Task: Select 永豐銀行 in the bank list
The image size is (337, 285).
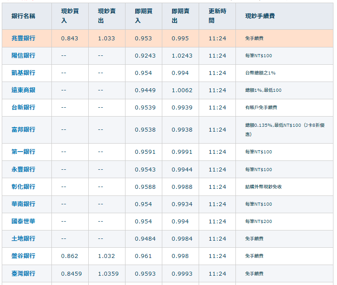Action: pos(24,170)
